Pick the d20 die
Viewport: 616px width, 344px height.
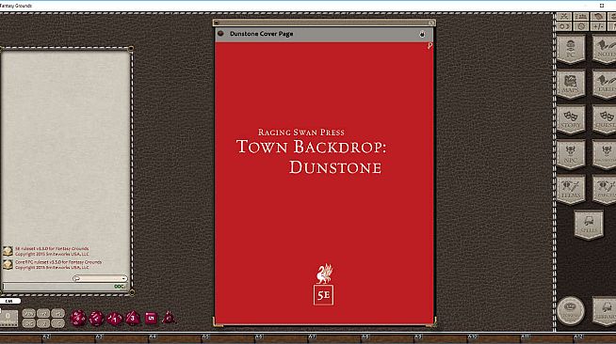click(78, 318)
